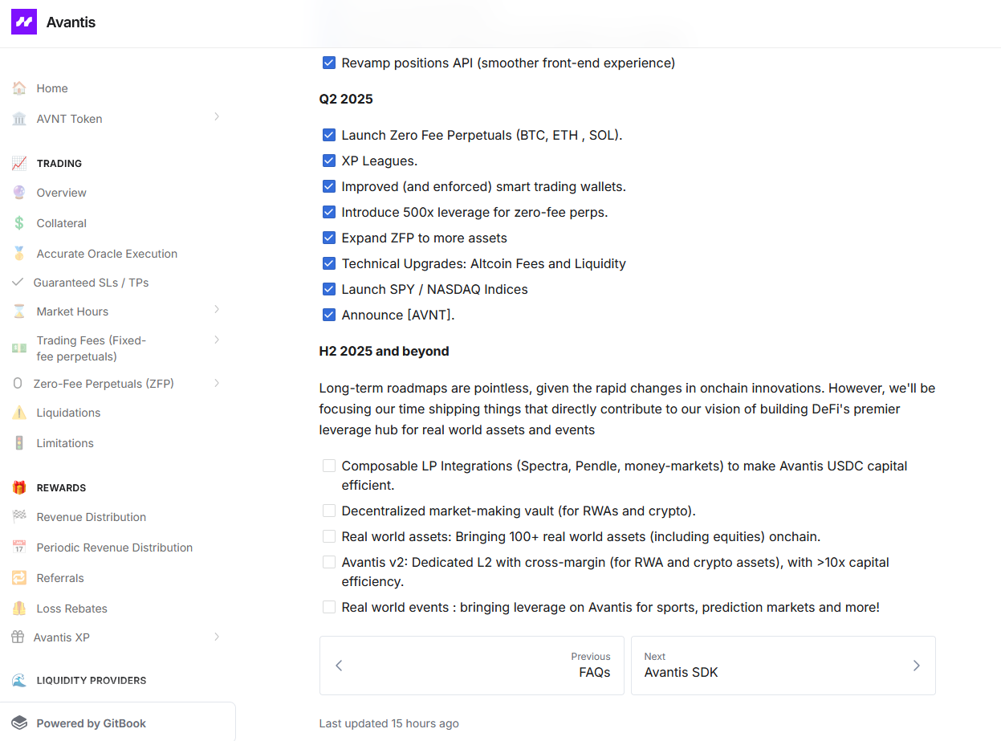The width and height of the screenshot is (1001, 741).
Task: Check the Decentralized market-making vault checkbox
Action: point(329,511)
